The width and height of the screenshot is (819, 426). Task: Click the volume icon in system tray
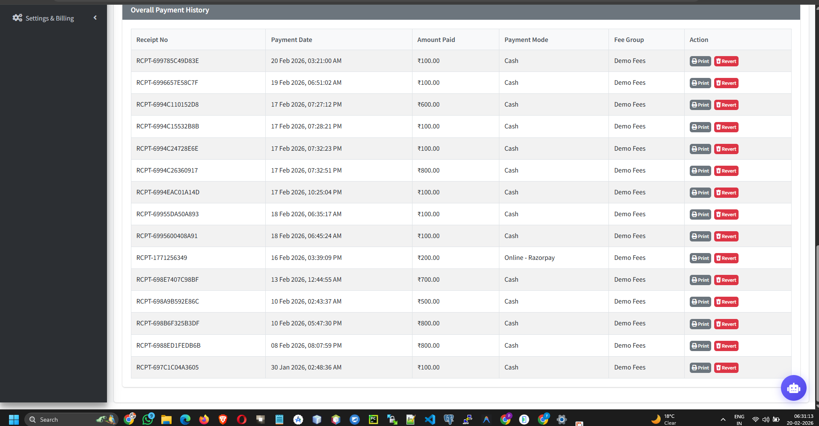(766, 420)
